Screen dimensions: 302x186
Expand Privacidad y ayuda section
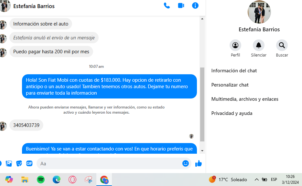(232, 113)
